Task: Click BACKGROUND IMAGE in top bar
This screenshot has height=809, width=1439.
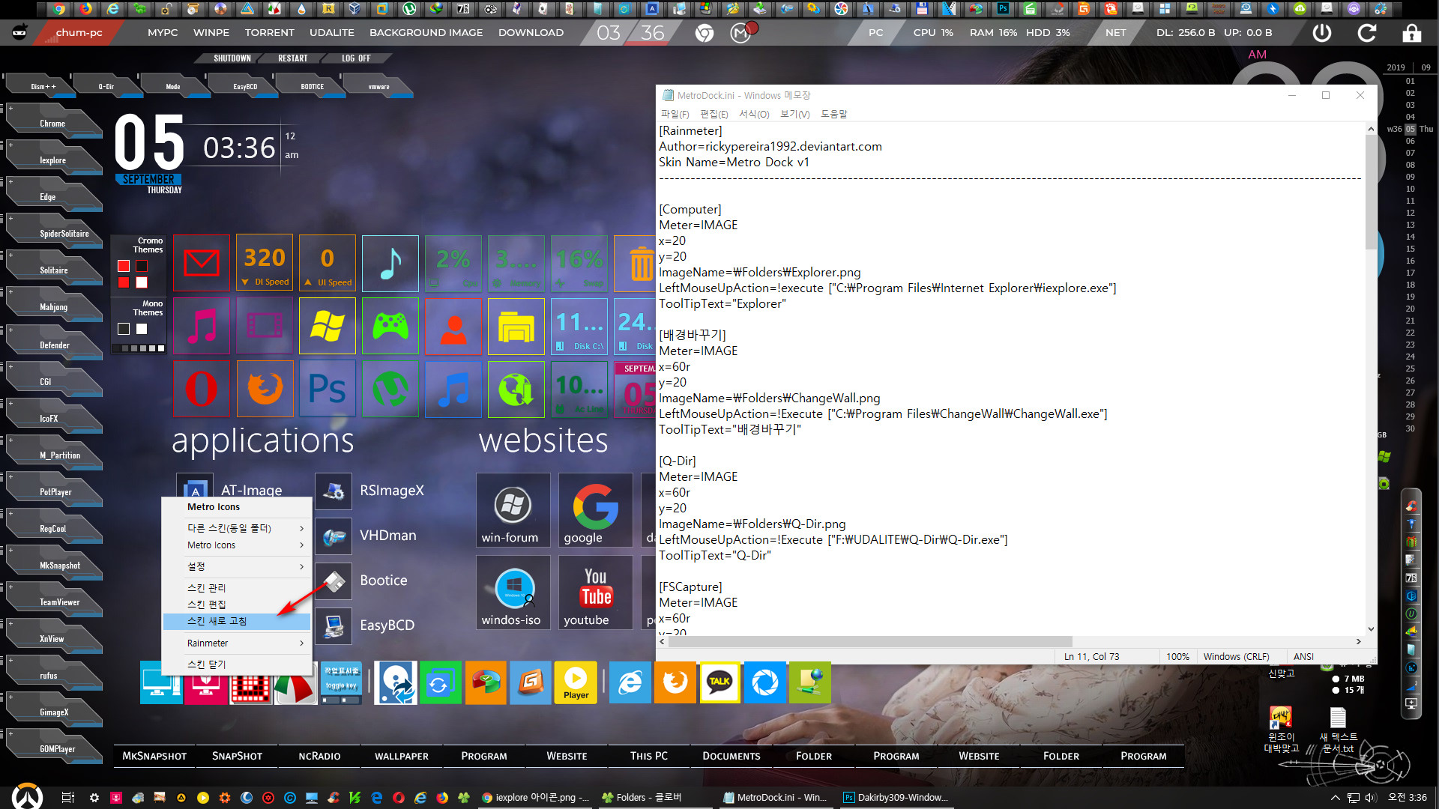Action: [426, 33]
